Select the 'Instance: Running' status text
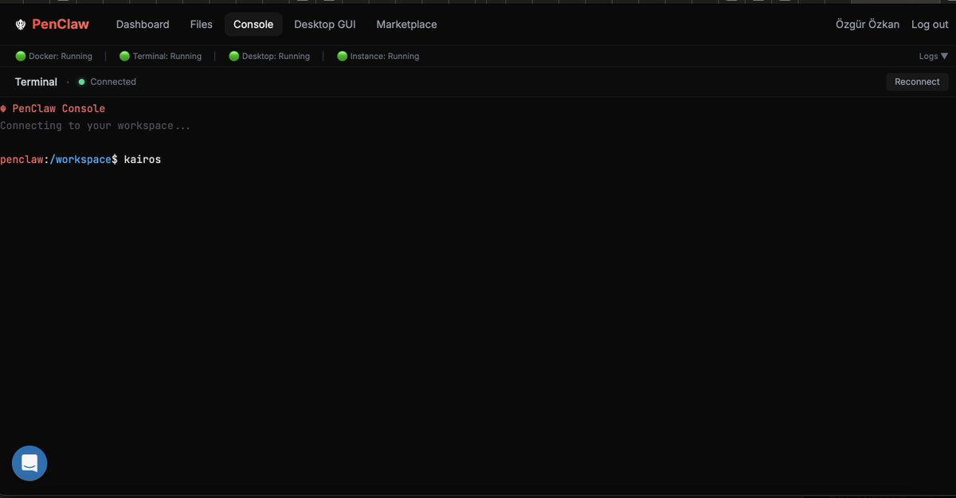The height and width of the screenshot is (498, 956). pos(385,56)
